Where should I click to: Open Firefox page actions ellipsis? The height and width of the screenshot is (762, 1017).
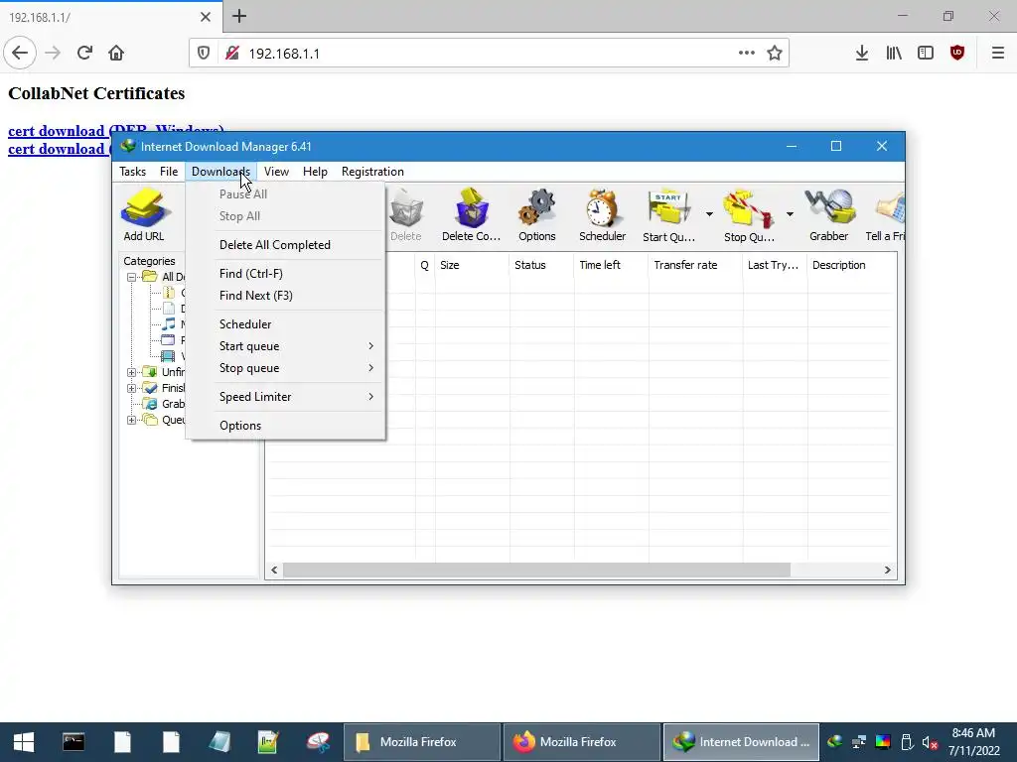pyautogui.click(x=747, y=54)
